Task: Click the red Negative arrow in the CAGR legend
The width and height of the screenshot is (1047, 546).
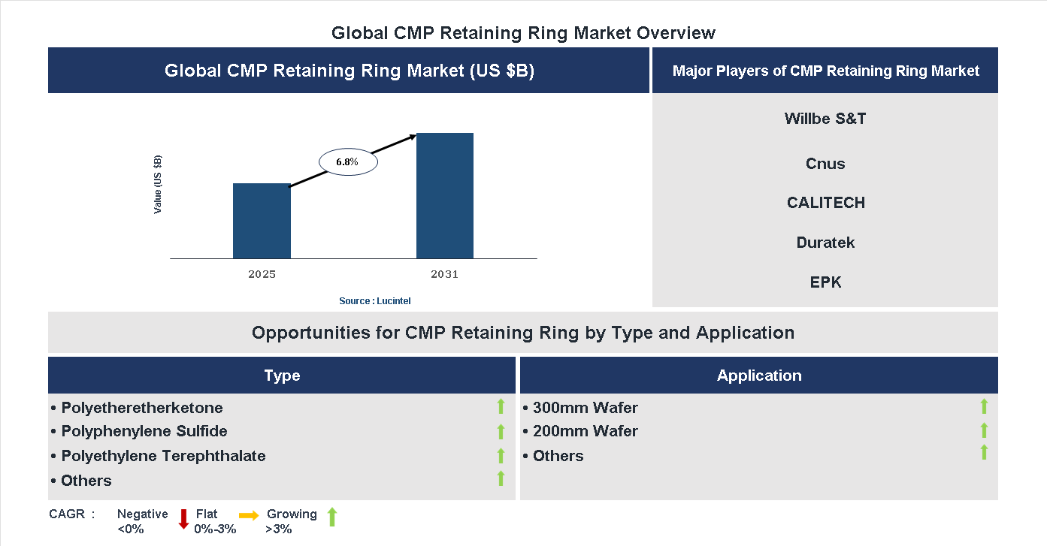Action: click(x=183, y=518)
